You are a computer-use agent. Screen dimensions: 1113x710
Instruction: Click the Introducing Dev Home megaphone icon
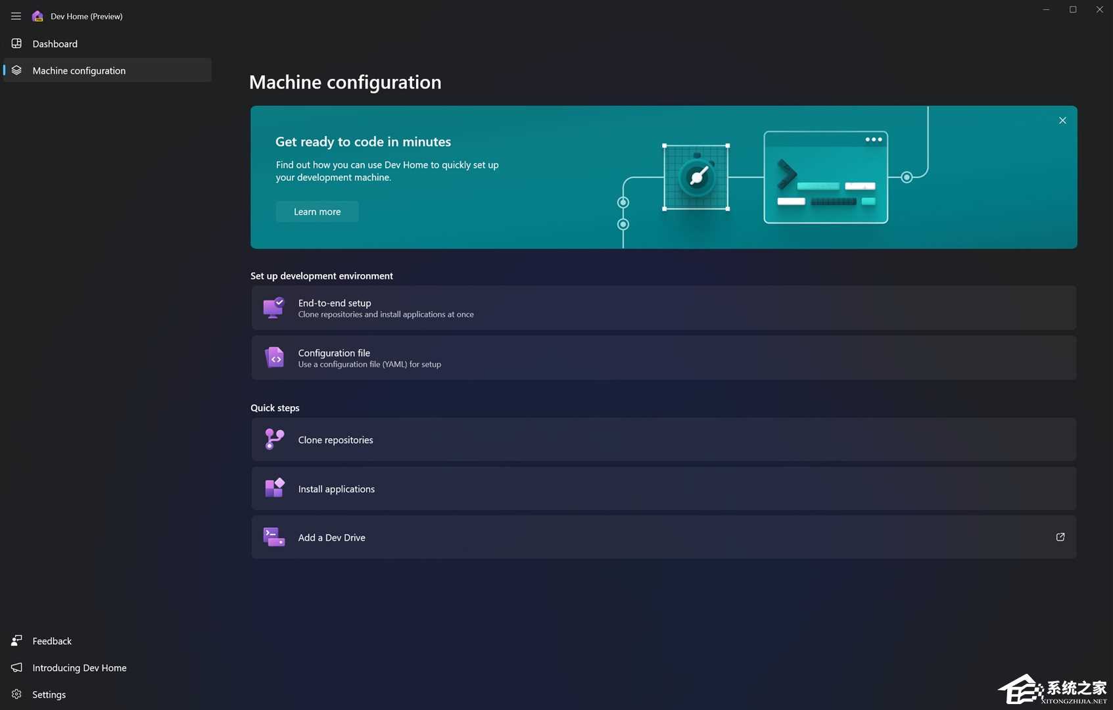coord(16,667)
